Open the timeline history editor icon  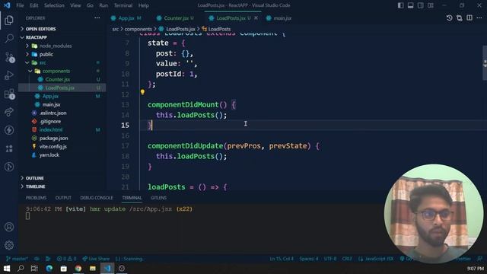(x=450, y=18)
